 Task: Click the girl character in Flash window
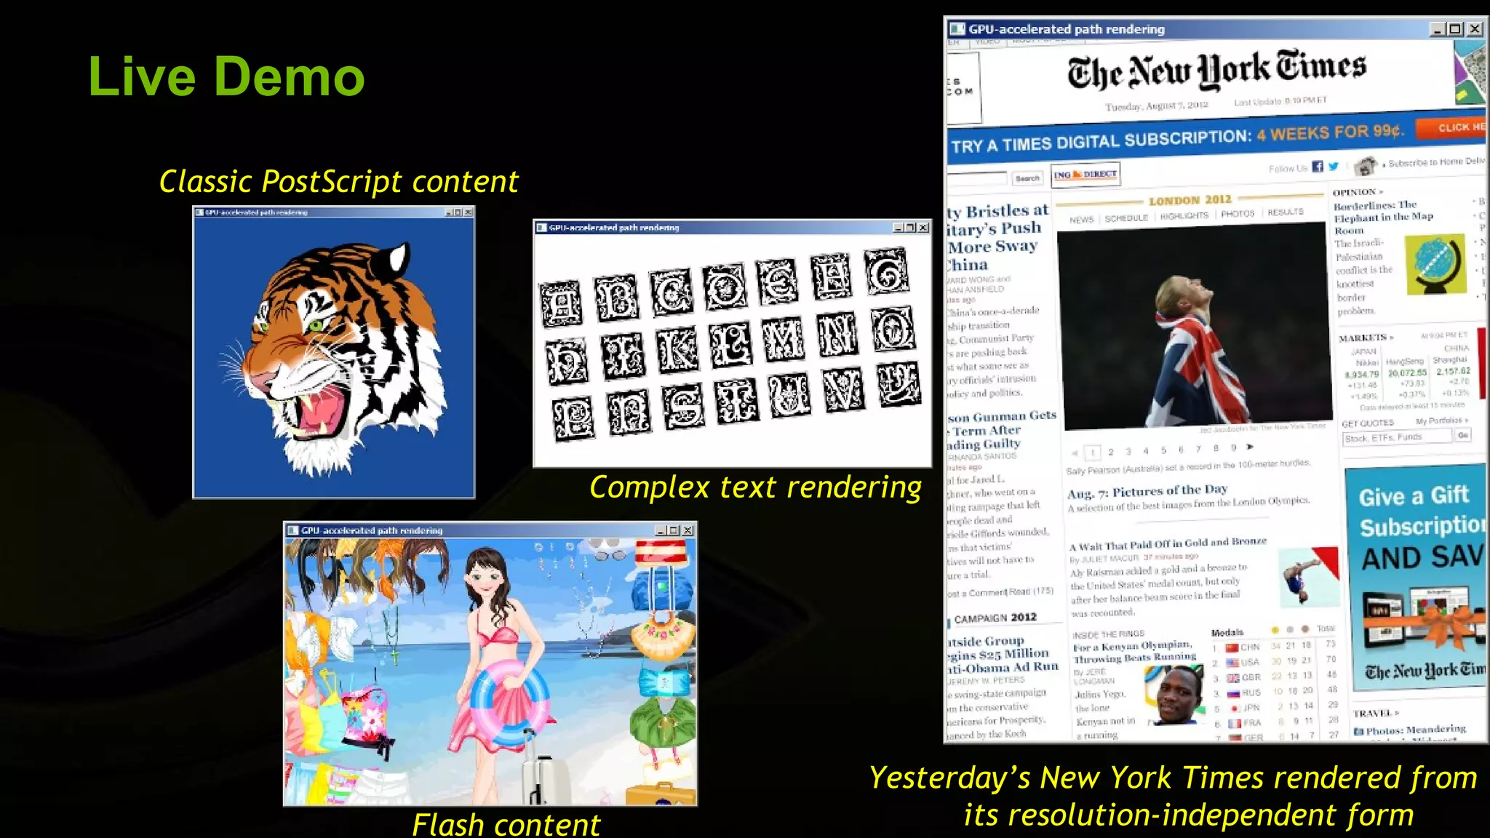tap(502, 673)
